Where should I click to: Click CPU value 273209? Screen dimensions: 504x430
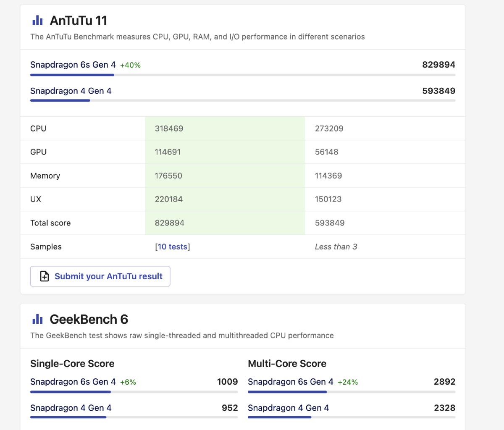point(329,128)
